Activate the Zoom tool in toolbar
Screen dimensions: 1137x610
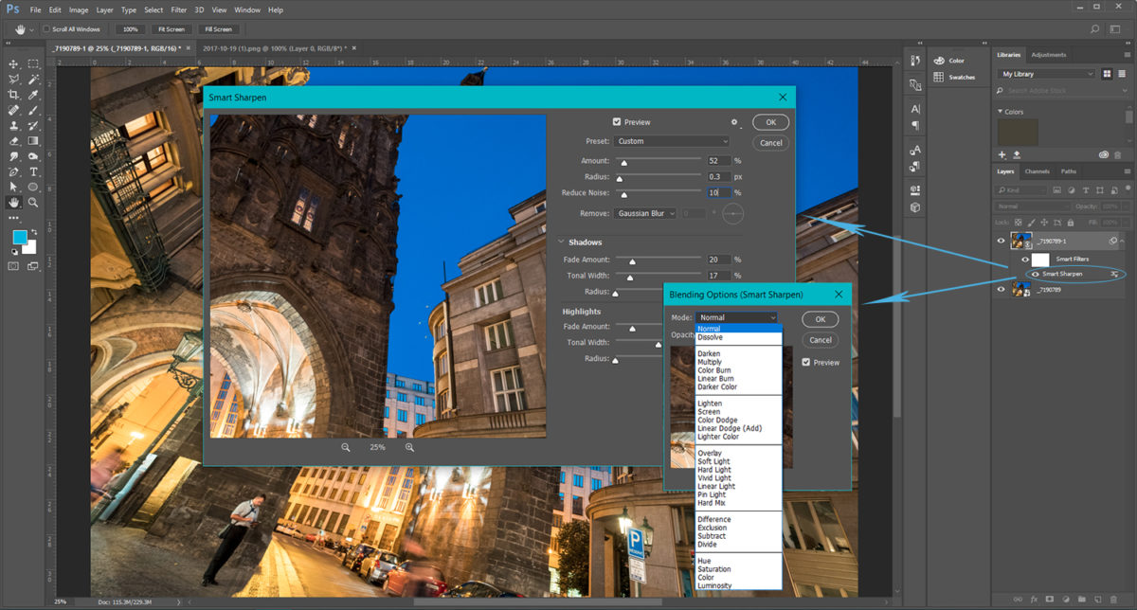(34, 202)
